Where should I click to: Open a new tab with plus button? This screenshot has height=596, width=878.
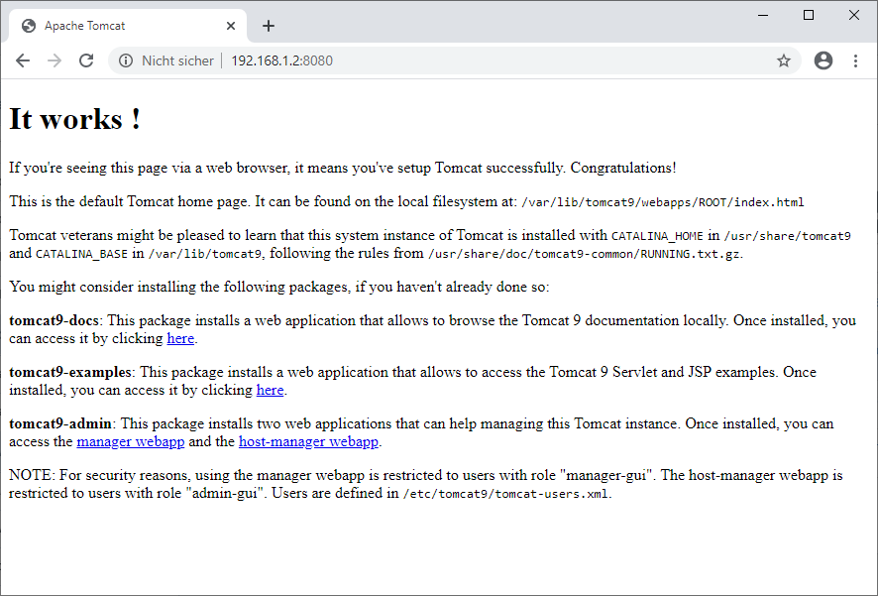[x=269, y=26]
